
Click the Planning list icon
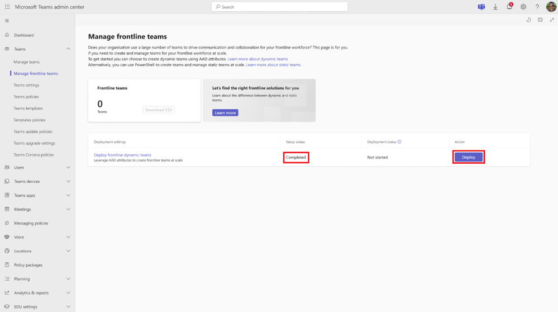tap(7, 279)
